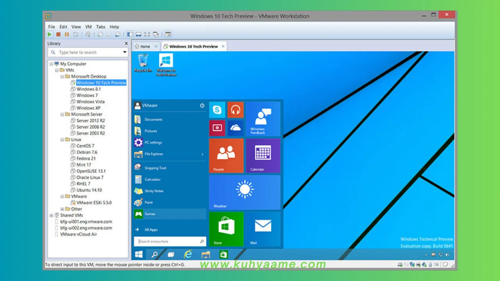Open the Mail tile
This screenshot has width=500, height=281.
pyautogui.click(x=263, y=229)
